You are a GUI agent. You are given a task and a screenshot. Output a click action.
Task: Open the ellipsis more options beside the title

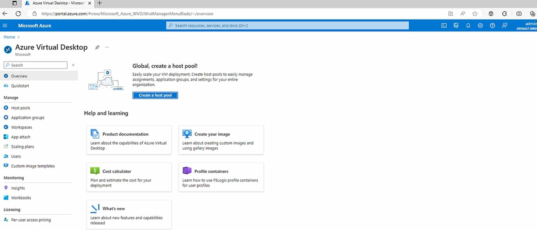click(x=107, y=47)
